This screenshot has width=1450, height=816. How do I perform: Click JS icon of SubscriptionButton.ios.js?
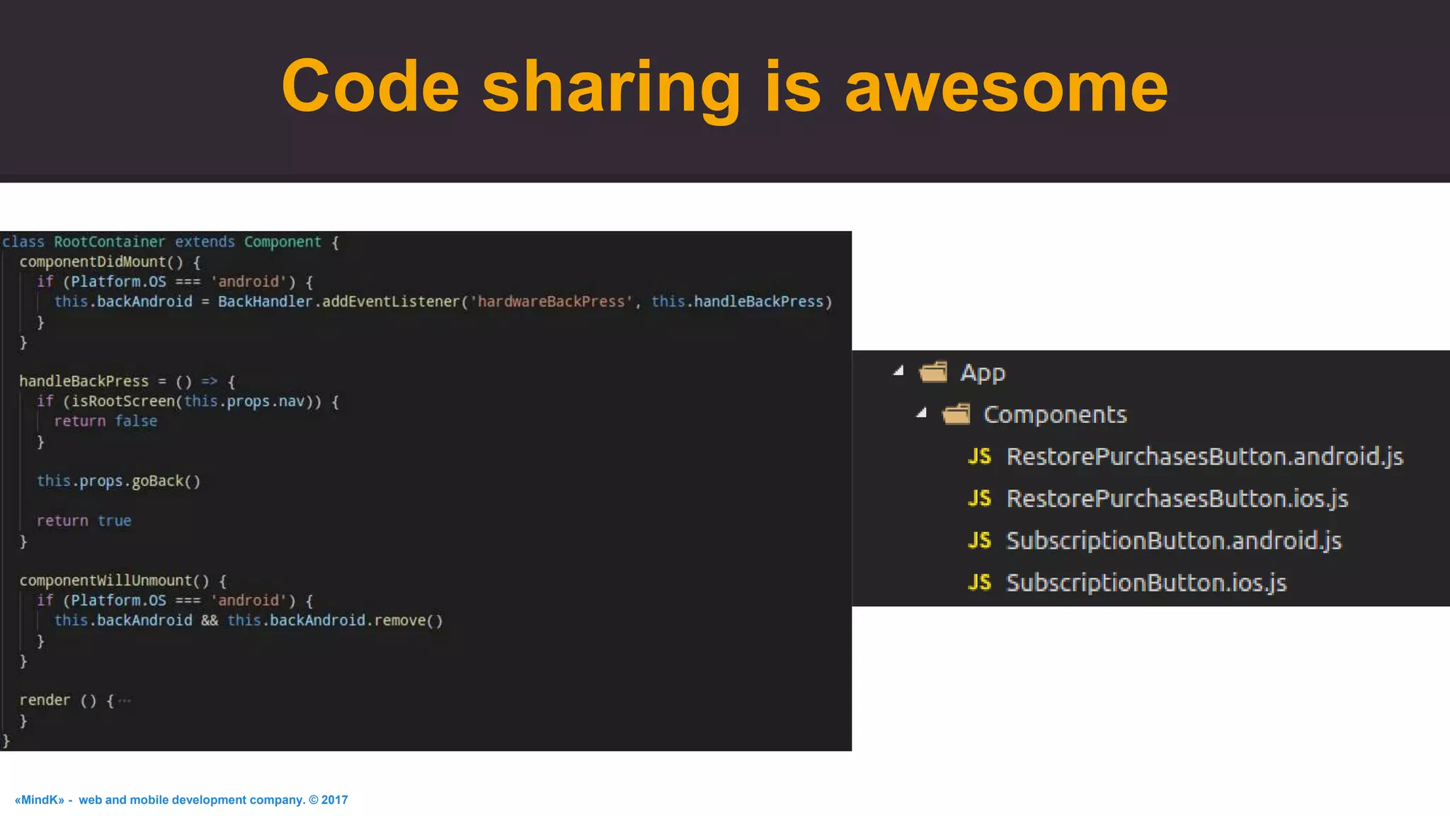pos(979,582)
